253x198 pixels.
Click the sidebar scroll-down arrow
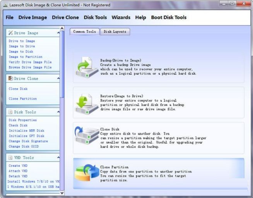click(x=62, y=193)
